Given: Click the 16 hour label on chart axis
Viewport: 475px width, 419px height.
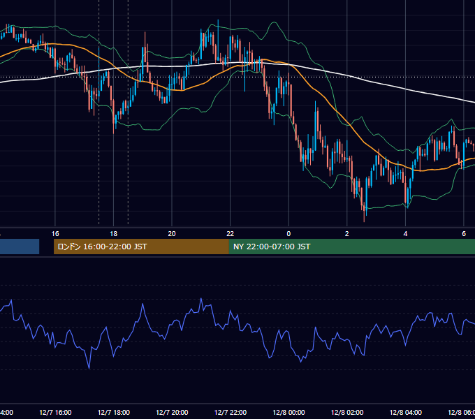Looking at the screenshot, I should pos(55,234).
